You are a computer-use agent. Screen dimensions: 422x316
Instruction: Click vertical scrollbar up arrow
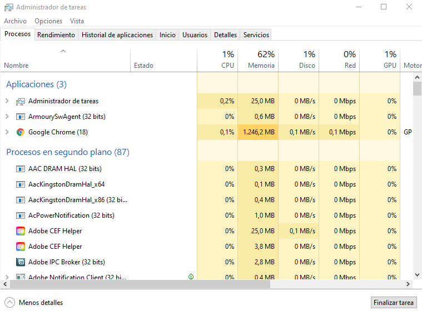click(417, 77)
